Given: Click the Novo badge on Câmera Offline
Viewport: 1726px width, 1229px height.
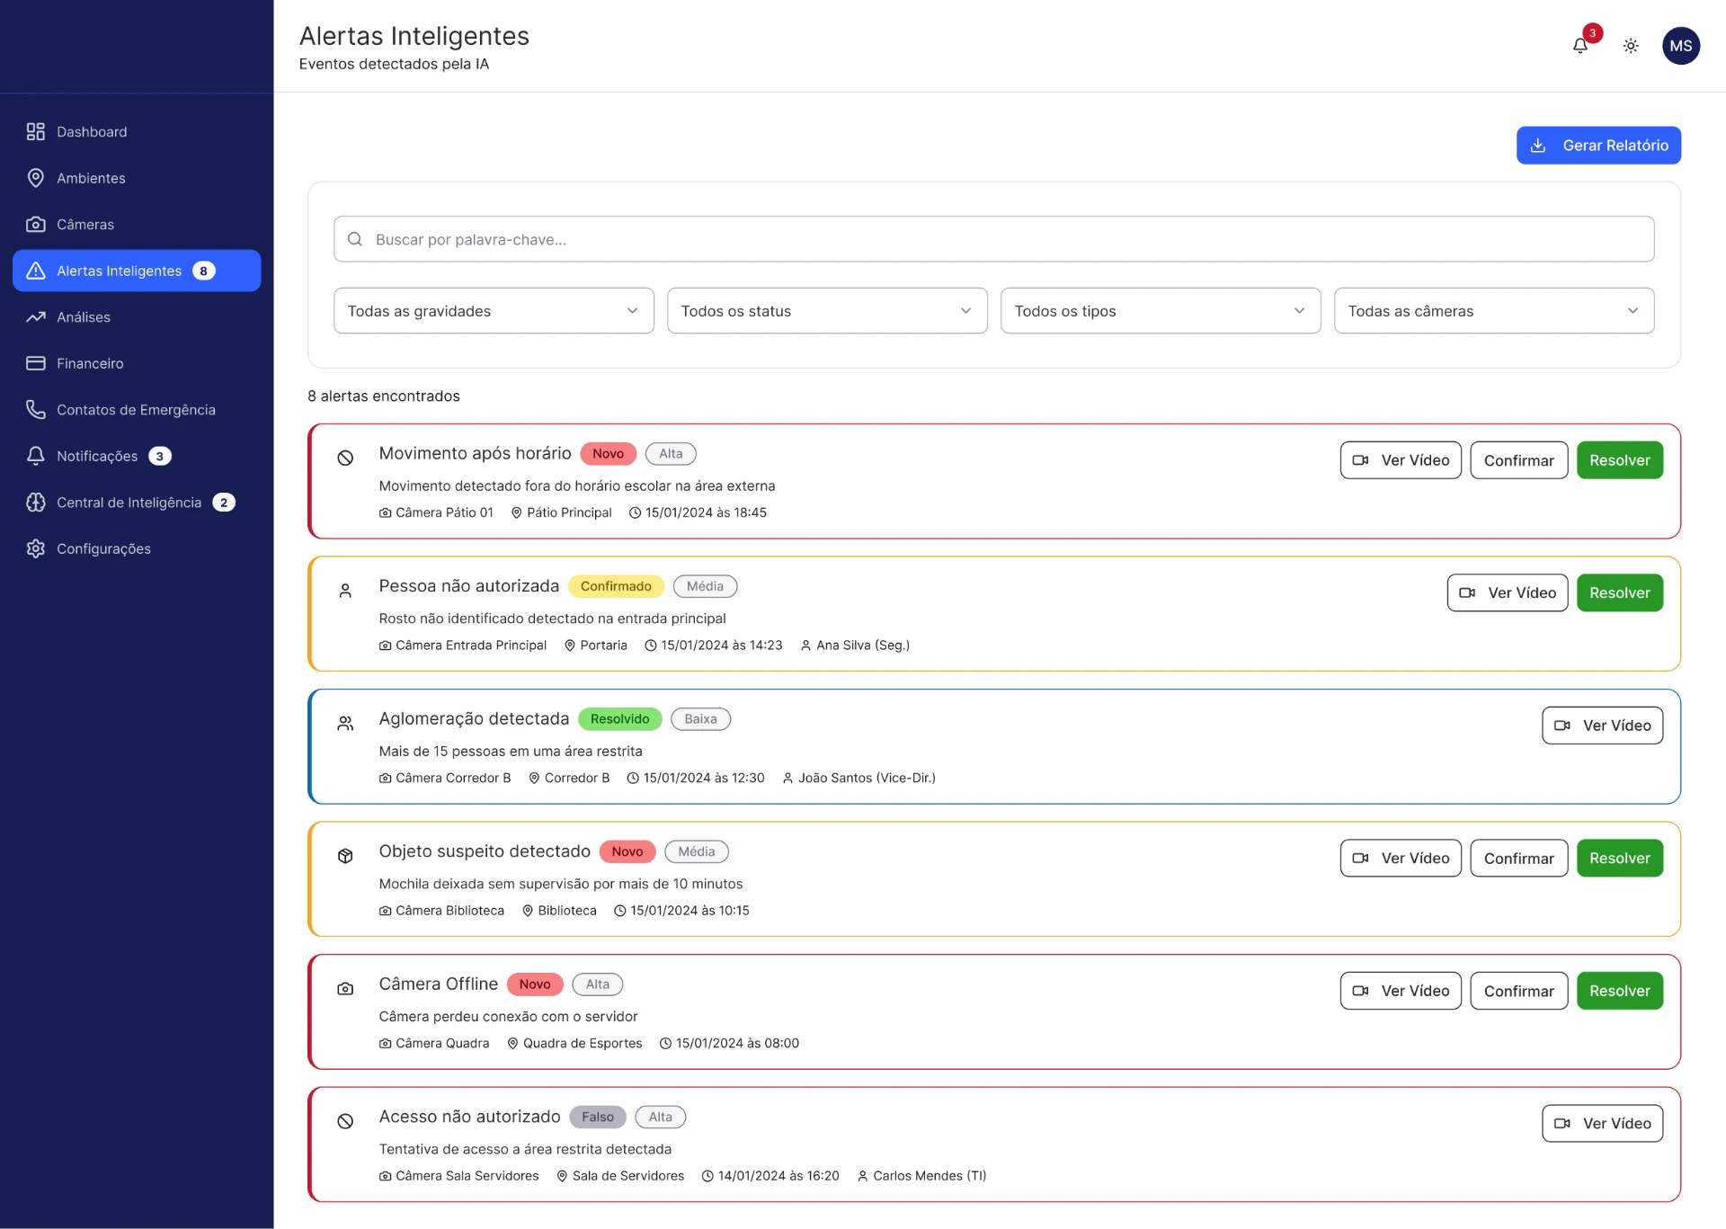Looking at the screenshot, I should coord(535,984).
